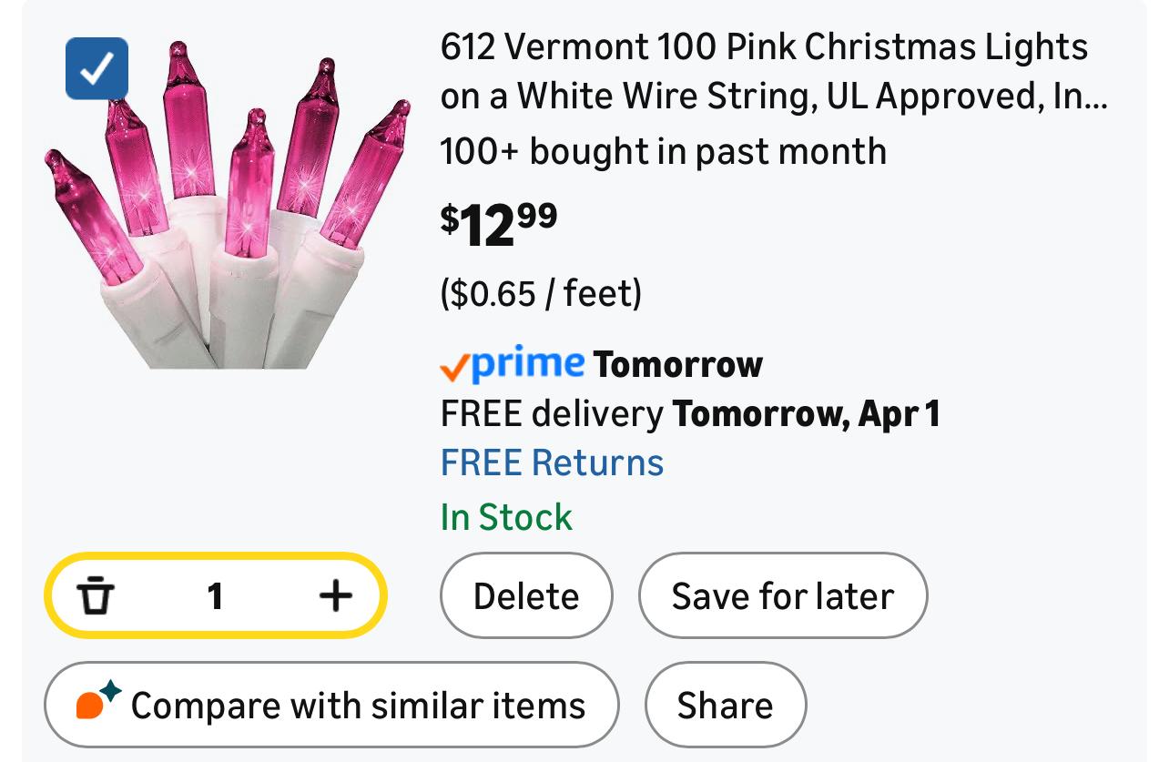The width and height of the screenshot is (1169, 762).
Task: Open the pink Christmas lights product image
Action: click(x=228, y=209)
